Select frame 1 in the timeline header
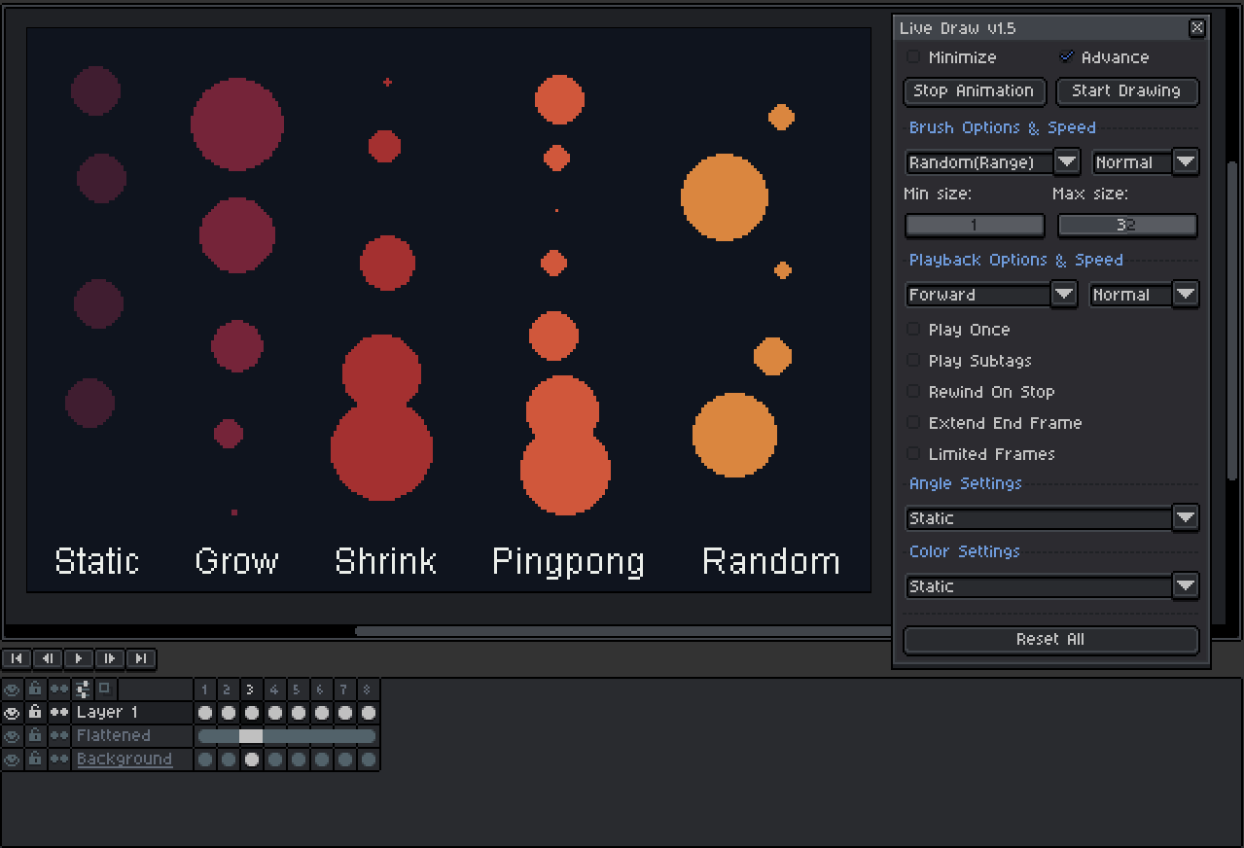The height and width of the screenshot is (848, 1244). [x=205, y=689]
